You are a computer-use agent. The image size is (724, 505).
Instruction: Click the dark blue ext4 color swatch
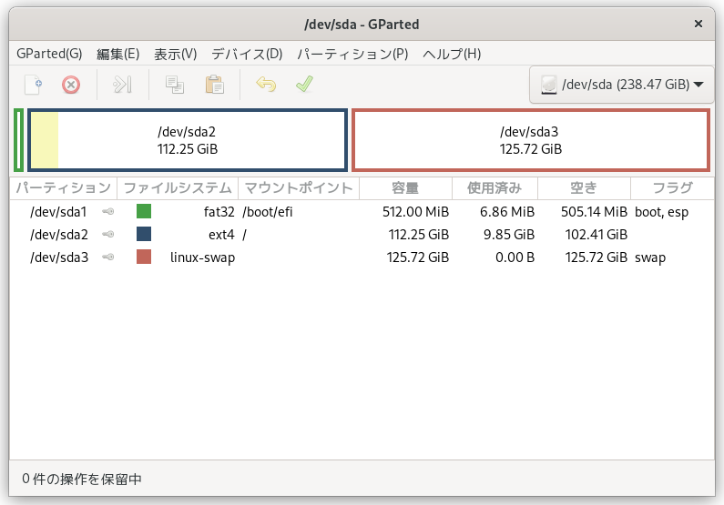[x=144, y=234]
